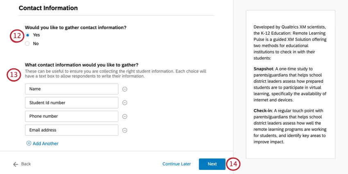Delete the Student Id number choice
348x174 pixels.
[x=125, y=103]
